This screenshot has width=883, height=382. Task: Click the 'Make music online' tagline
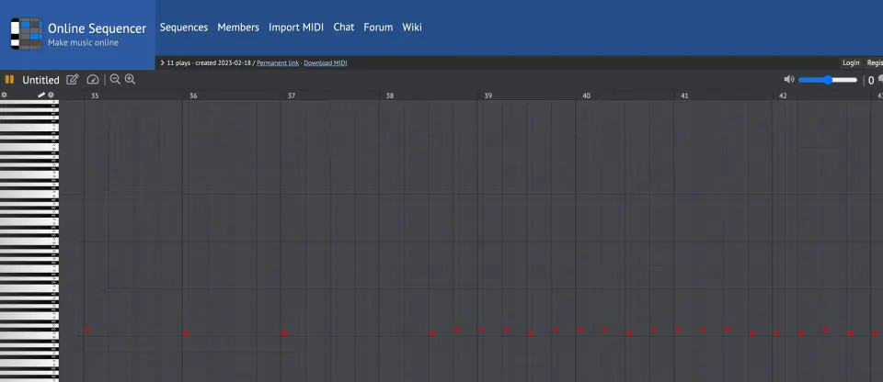pos(84,43)
